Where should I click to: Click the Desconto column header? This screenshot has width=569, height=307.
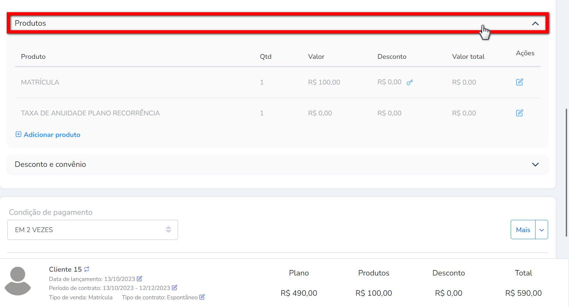392,57
